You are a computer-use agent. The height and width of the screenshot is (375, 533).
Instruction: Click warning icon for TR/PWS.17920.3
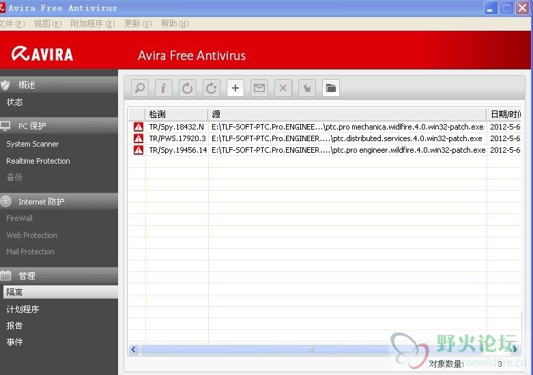[x=139, y=138]
